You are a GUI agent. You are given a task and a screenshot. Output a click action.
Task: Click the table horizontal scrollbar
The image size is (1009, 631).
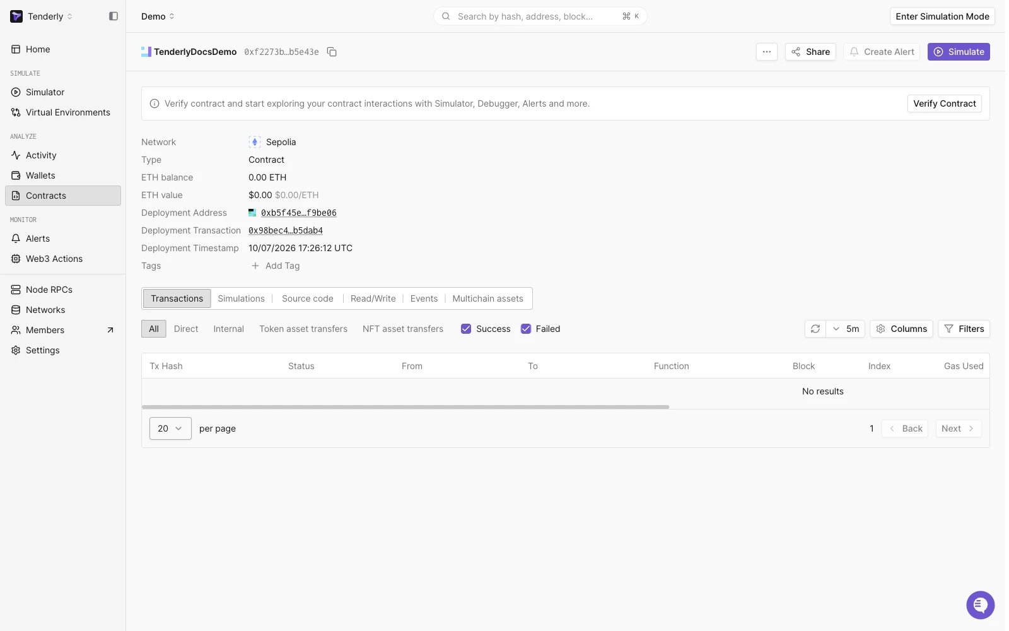pos(405,407)
